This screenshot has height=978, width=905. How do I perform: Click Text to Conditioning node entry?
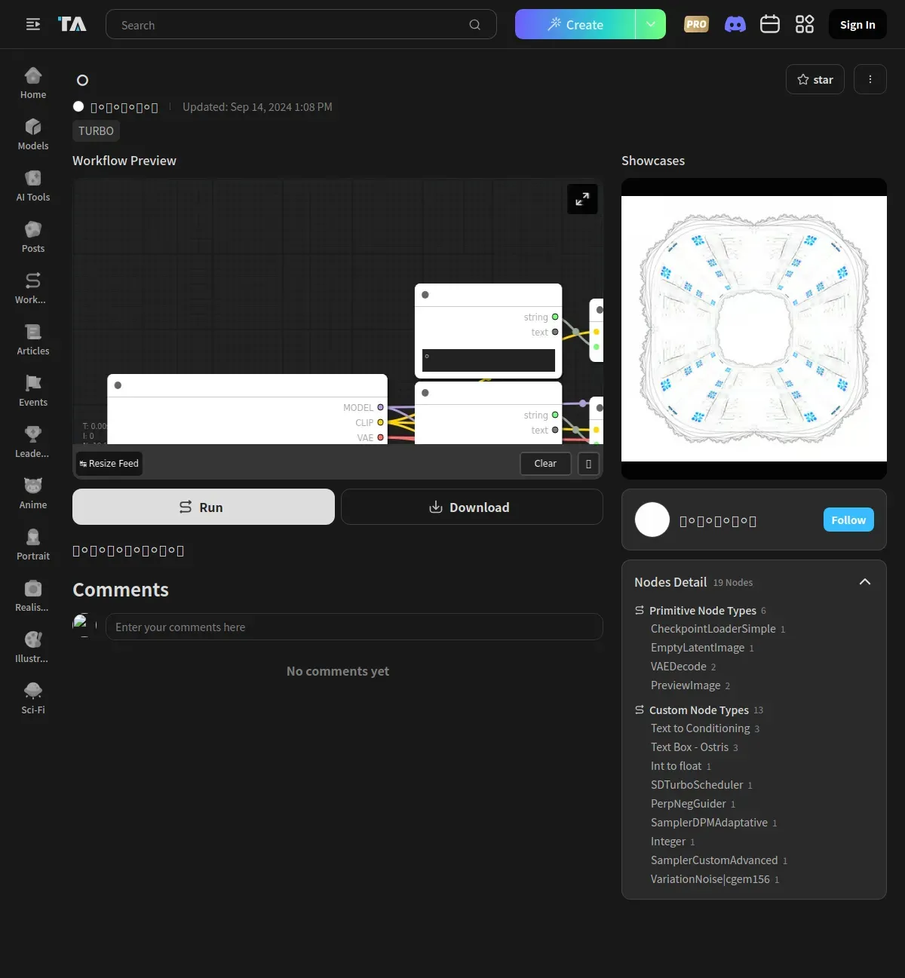click(701, 728)
